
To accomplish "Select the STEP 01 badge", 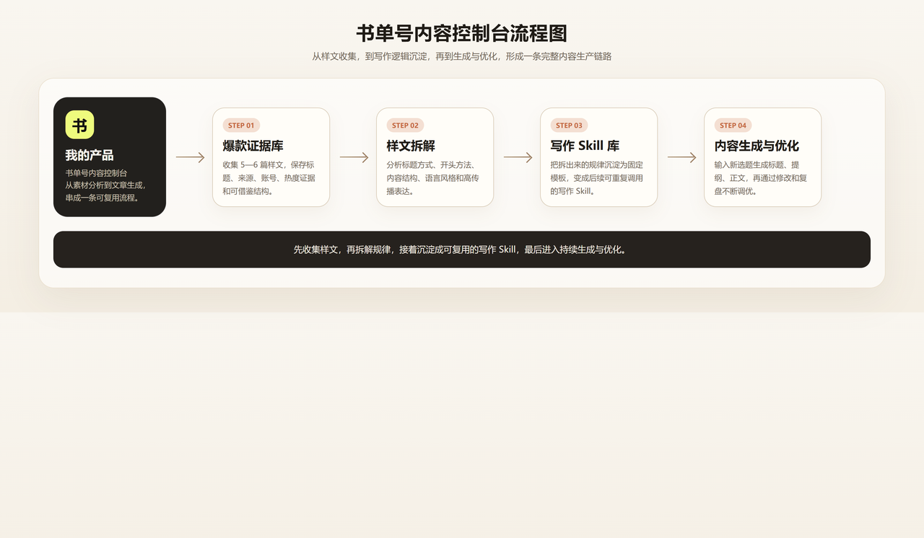I will [x=241, y=125].
